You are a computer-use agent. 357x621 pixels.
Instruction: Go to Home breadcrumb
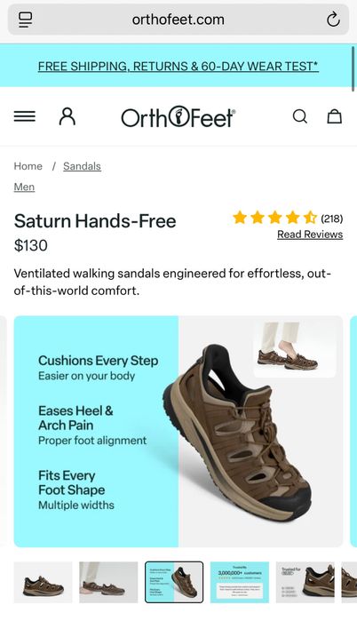(28, 166)
